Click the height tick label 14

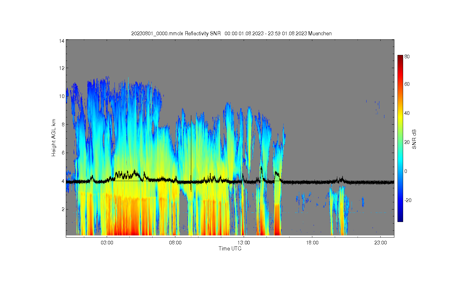point(62,41)
